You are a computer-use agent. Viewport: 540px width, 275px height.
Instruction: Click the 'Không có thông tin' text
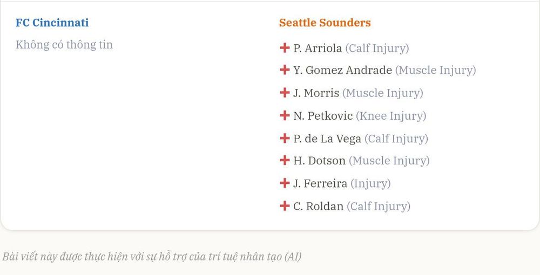(64, 45)
